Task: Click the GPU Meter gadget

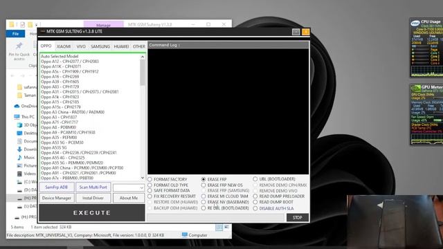Action: [x=426, y=115]
